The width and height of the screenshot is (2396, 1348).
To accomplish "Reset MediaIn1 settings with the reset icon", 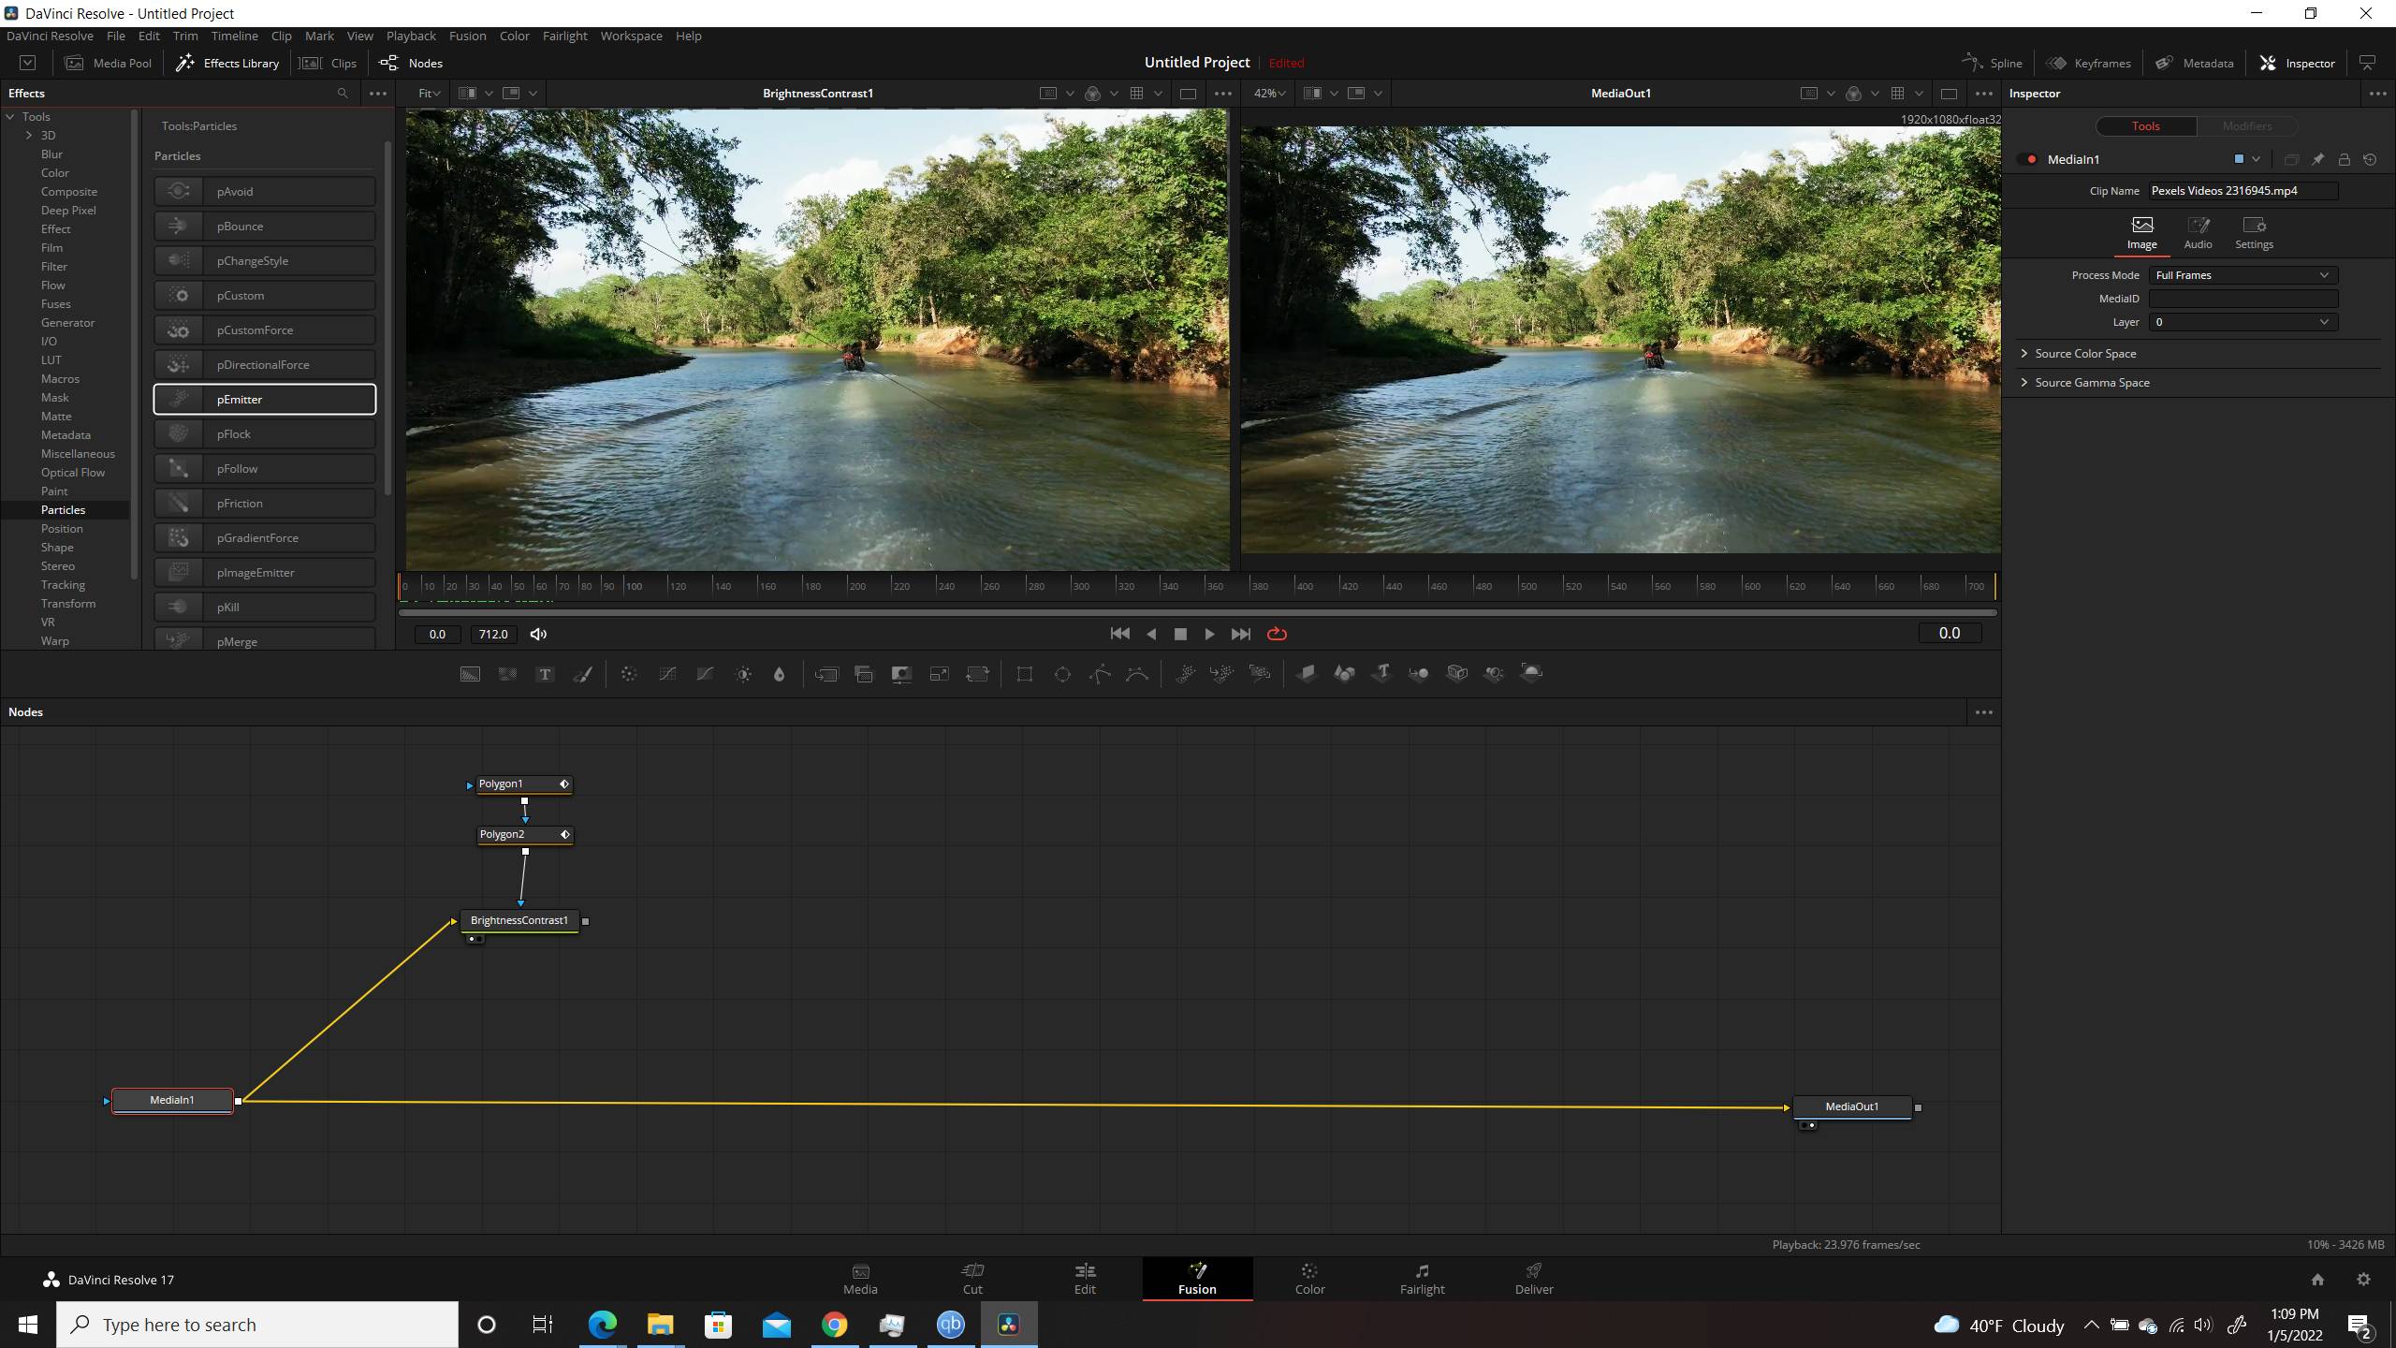I will coord(2370,160).
